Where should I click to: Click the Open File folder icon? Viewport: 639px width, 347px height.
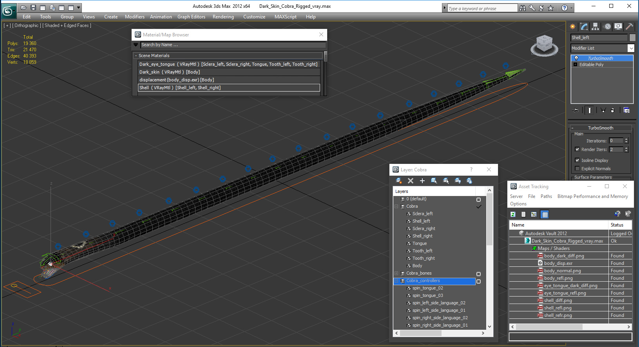click(x=24, y=7)
